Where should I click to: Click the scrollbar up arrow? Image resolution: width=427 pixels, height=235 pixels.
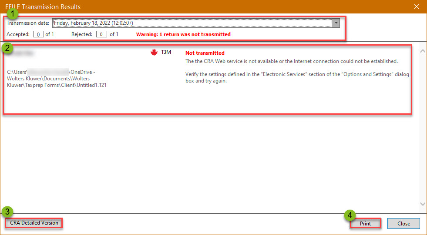click(x=422, y=51)
